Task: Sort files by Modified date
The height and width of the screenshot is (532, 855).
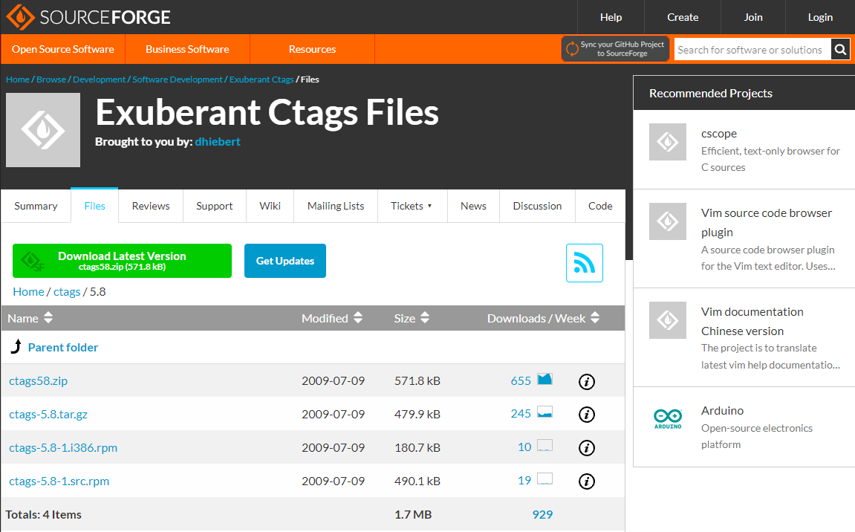Action: click(331, 318)
